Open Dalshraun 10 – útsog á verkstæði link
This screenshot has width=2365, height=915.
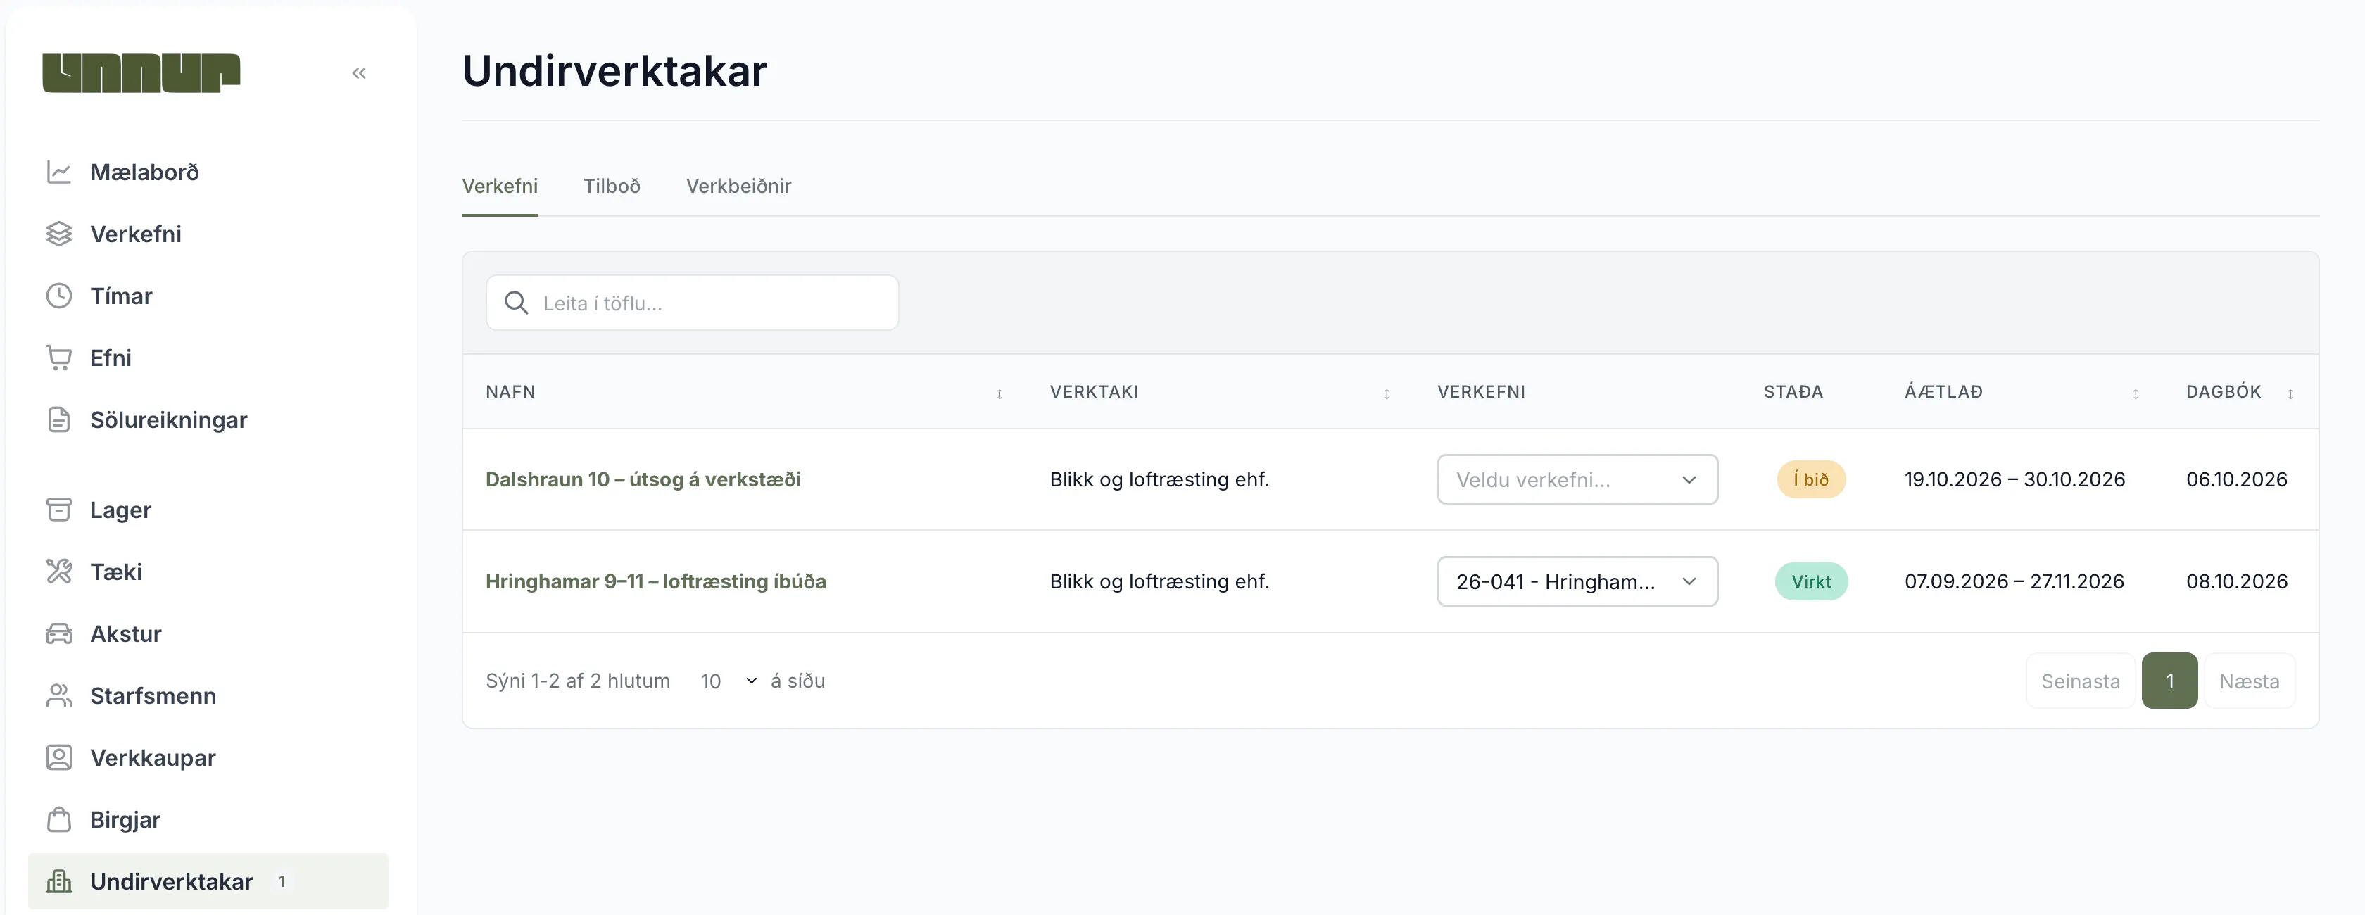tap(643, 479)
